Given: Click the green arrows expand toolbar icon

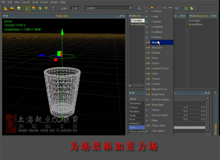Looking at the screenshot, I should [x=186, y=8].
